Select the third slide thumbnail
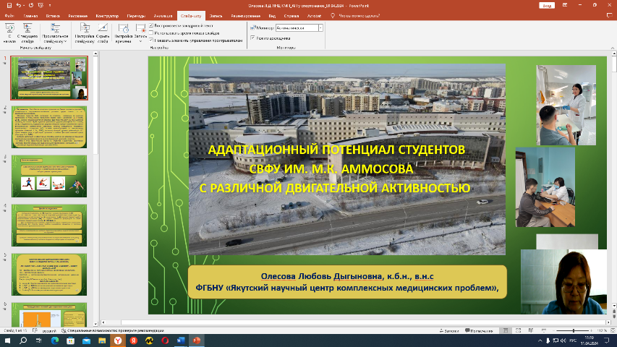 click(x=49, y=176)
